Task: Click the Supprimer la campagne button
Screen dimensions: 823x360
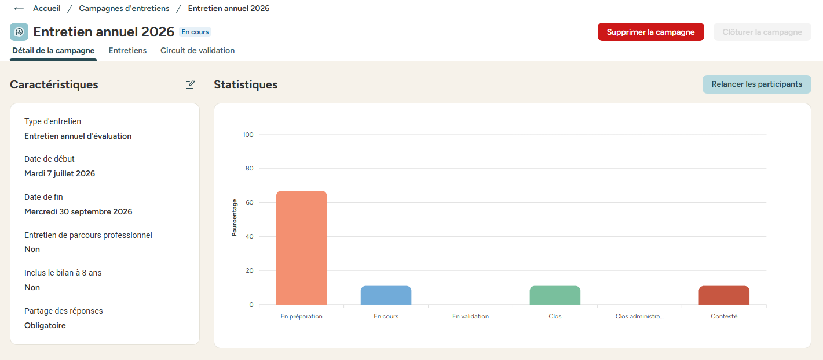Action: tap(651, 32)
